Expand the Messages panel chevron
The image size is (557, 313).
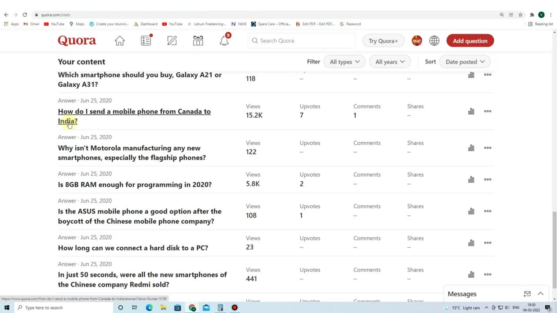tap(540, 294)
